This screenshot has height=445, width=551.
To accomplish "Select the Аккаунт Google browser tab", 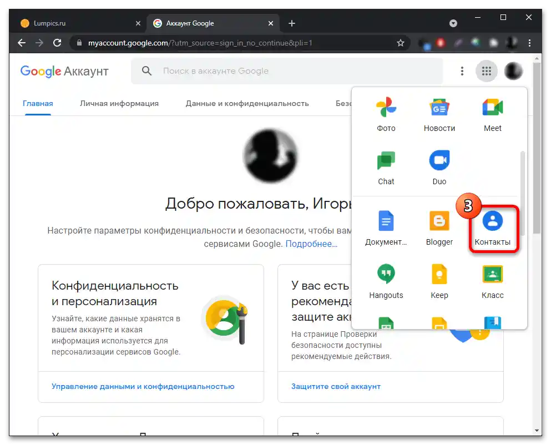I will click(213, 23).
